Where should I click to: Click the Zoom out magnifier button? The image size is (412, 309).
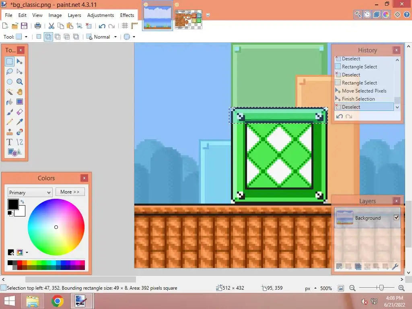(x=352, y=288)
